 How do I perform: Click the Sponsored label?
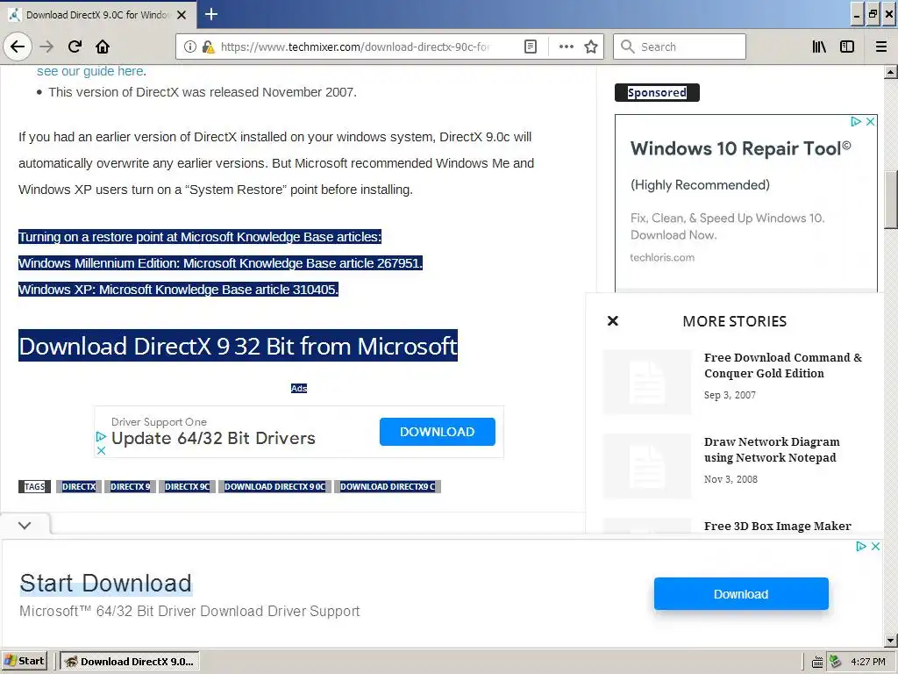pos(657,92)
